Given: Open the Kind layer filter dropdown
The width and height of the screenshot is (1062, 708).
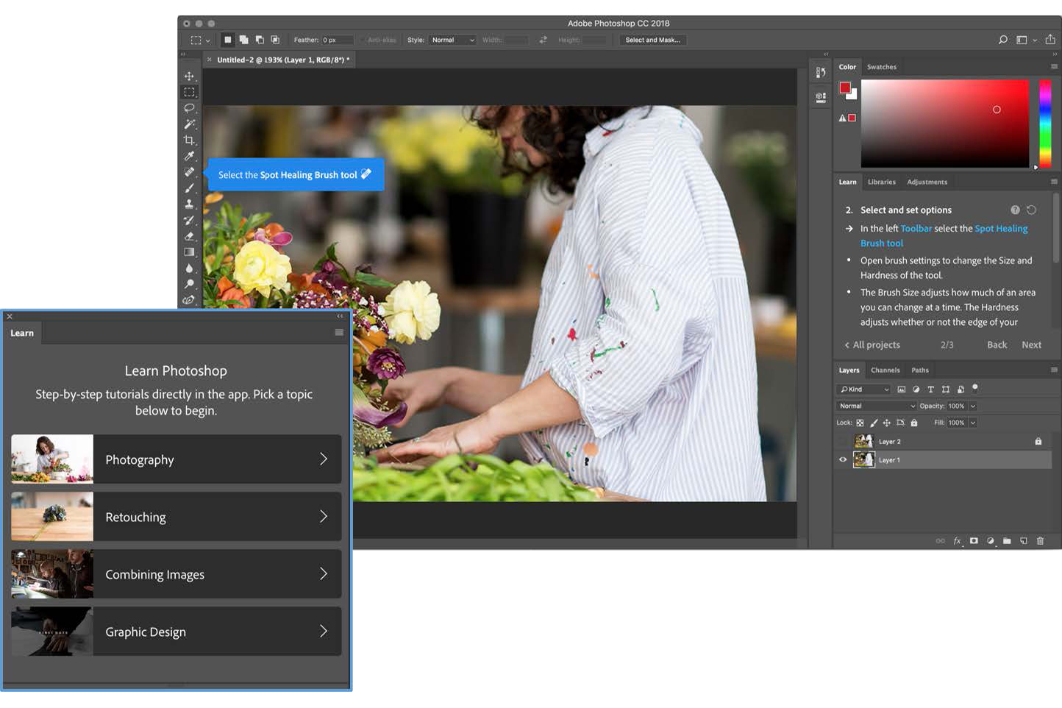Looking at the screenshot, I should (x=863, y=390).
